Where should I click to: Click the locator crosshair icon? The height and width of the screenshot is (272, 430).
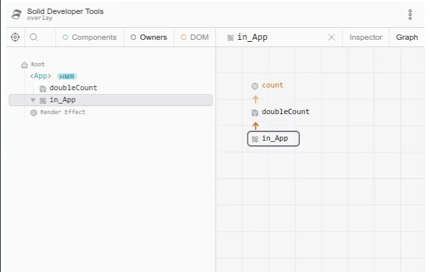tap(15, 37)
